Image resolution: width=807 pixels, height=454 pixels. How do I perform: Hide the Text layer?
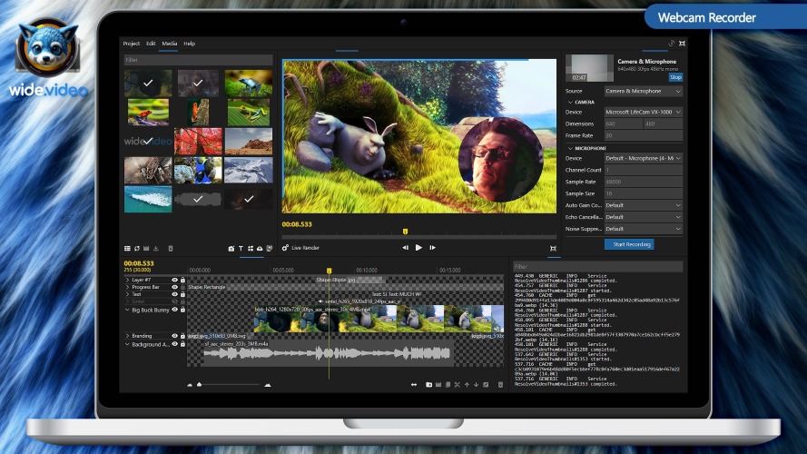click(x=174, y=294)
